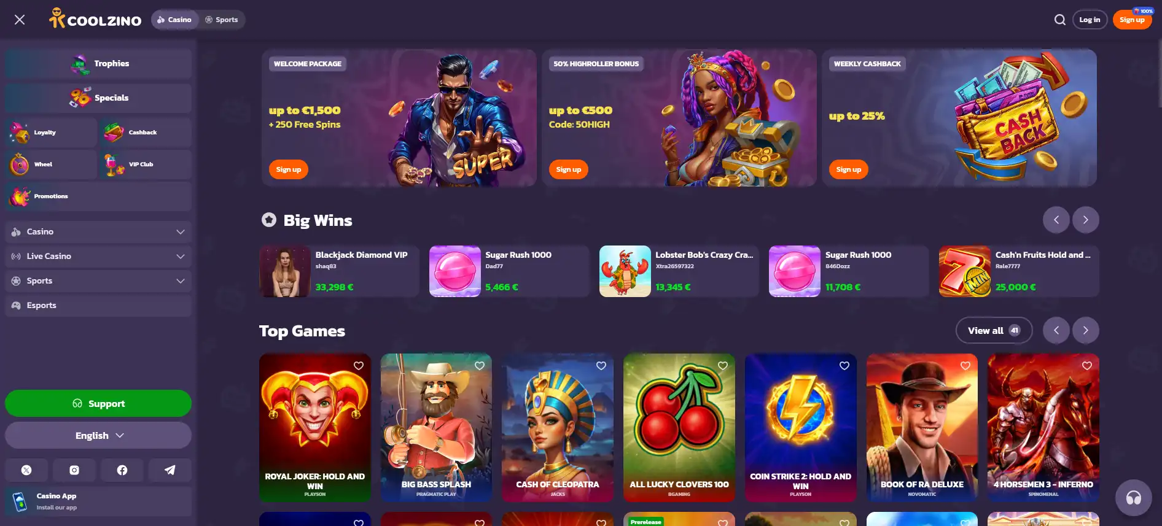Close the sidebar with the X icon

tap(20, 20)
